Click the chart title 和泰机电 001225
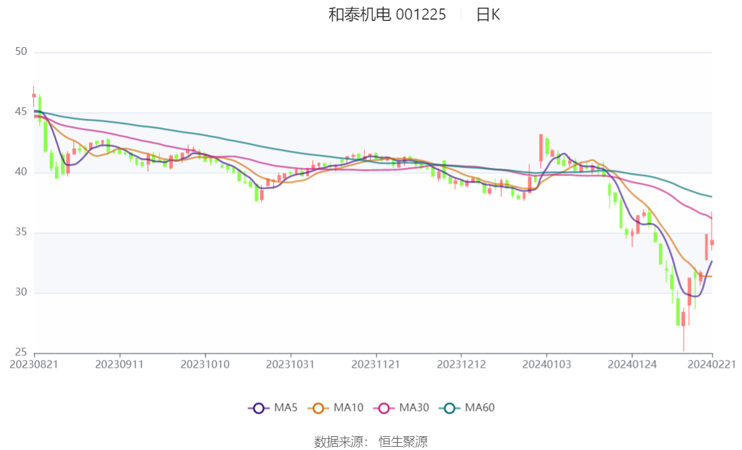The height and width of the screenshot is (450, 742). [x=387, y=14]
